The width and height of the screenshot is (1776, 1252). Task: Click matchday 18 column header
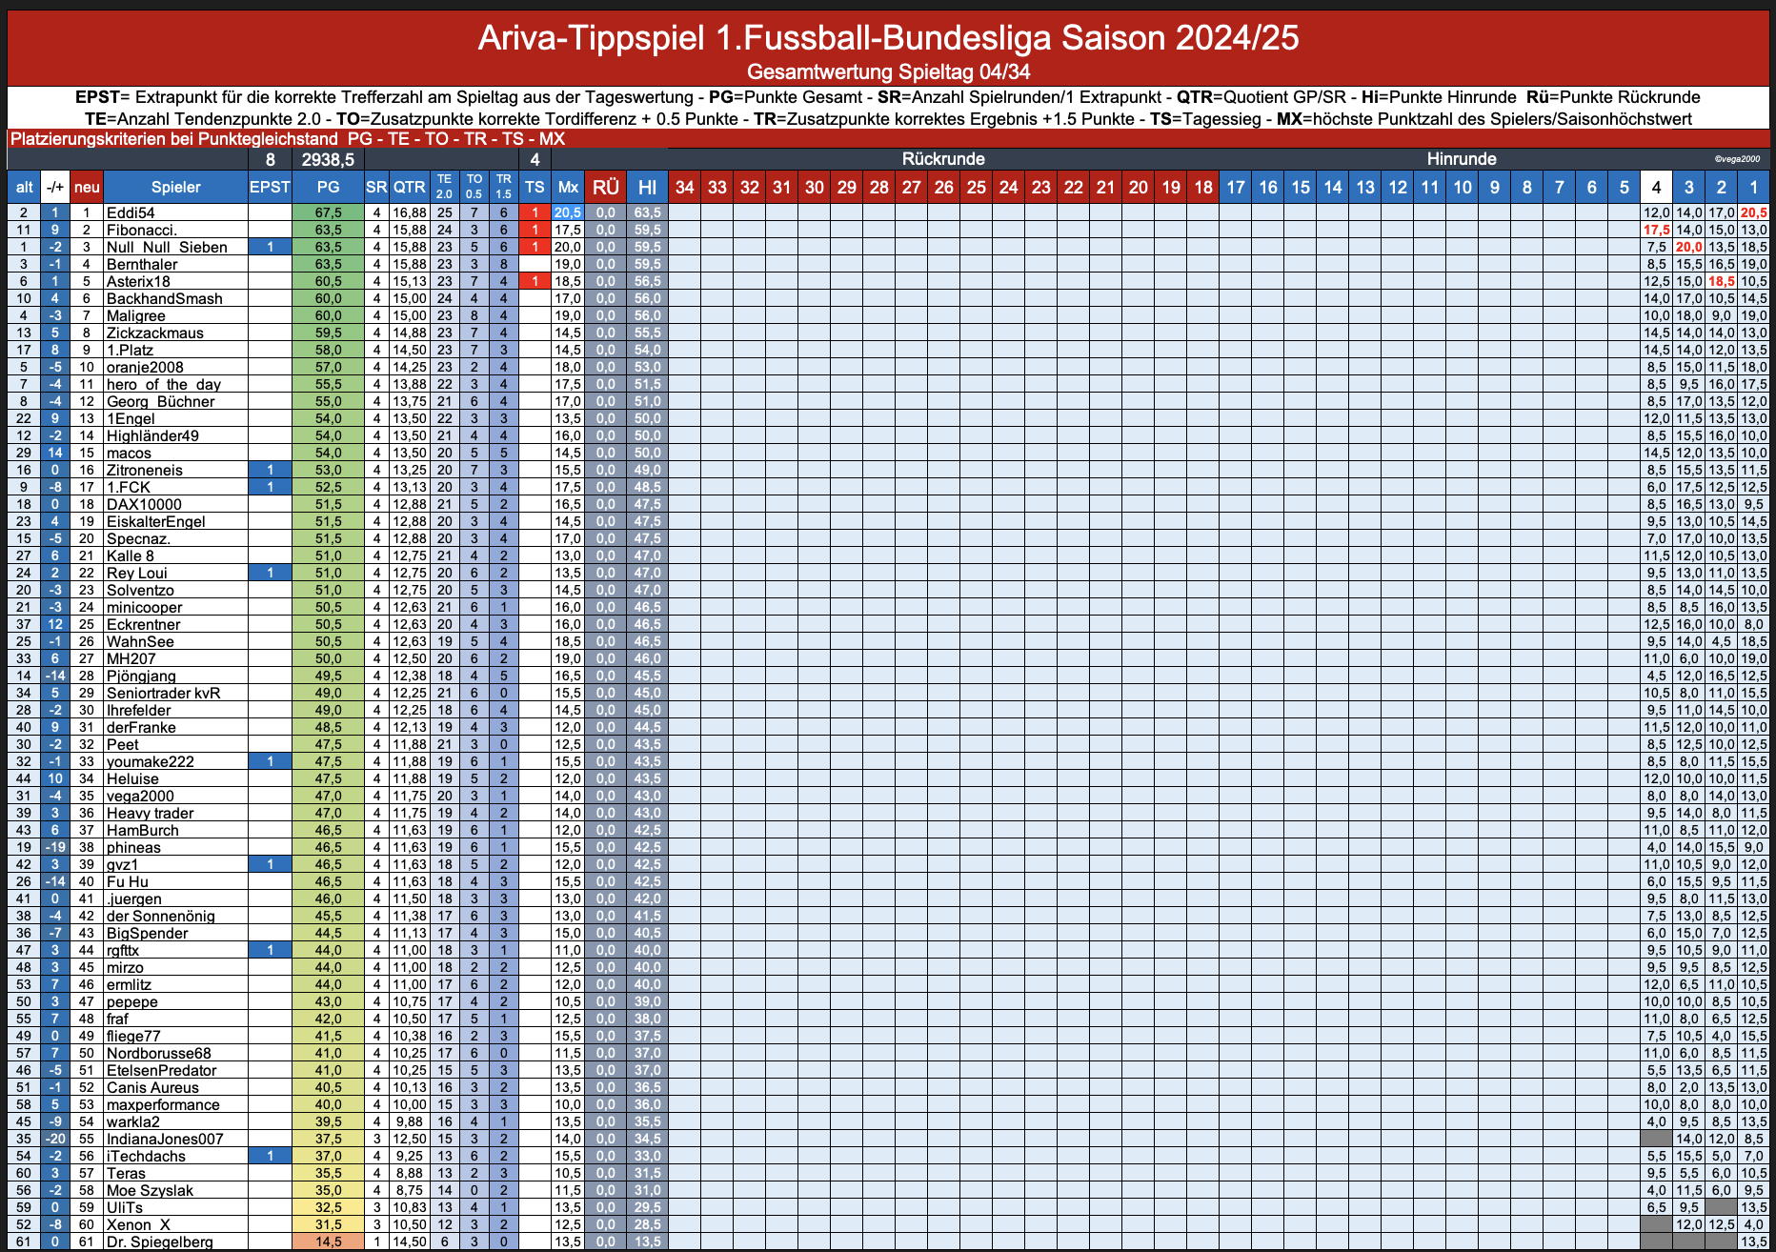click(1202, 187)
